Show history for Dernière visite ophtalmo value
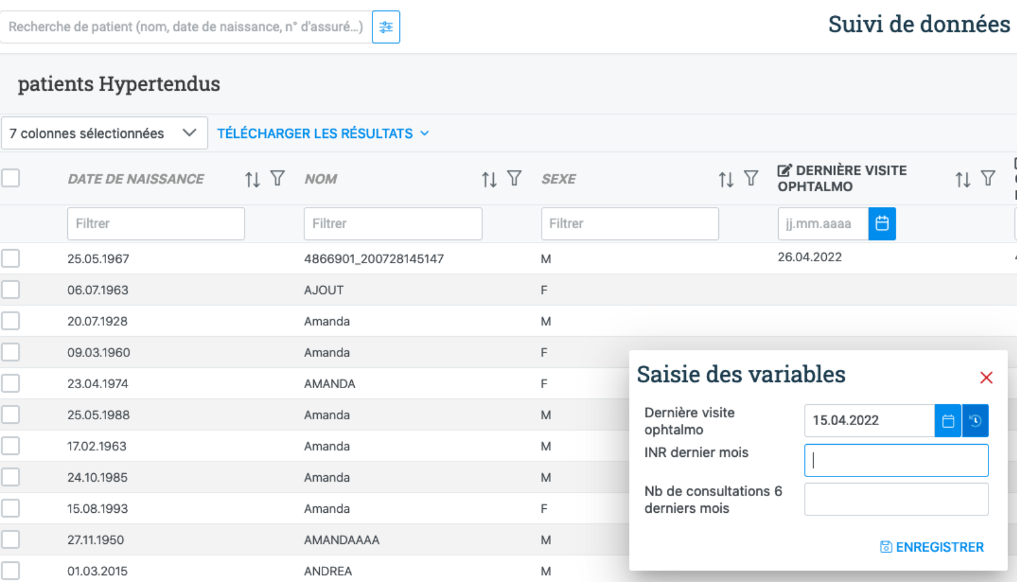The height and width of the screenshot is (582, 1017). pyautogui.click(x=976, y=421)
